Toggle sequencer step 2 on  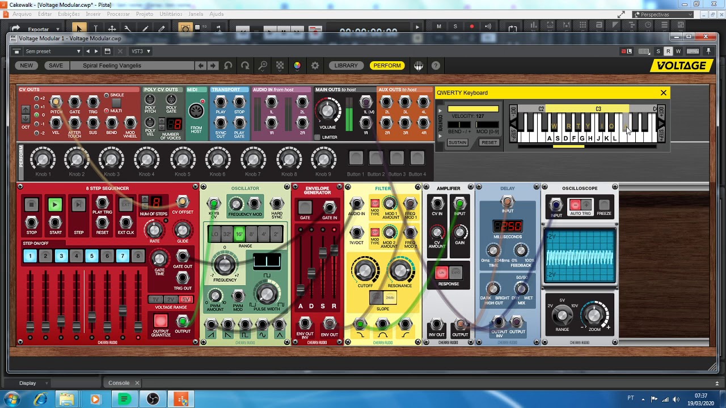pyautogui.click(x=45, y=256)
